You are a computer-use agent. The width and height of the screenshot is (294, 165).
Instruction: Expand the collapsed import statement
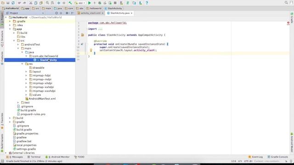pyautogui.click(x=100, y=29)
